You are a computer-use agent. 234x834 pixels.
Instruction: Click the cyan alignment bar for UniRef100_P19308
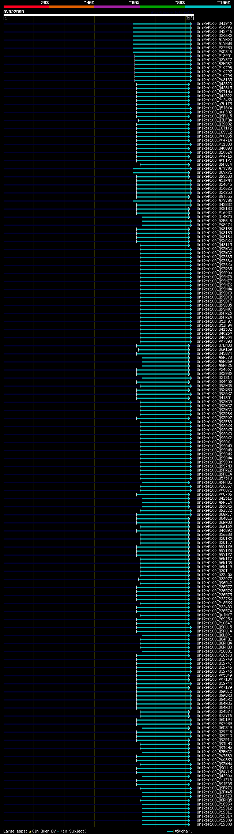(166, 824)
